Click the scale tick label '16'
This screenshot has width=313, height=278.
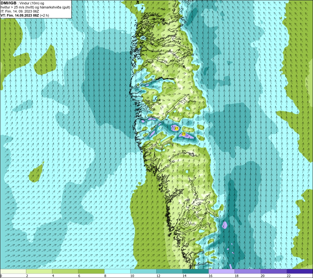210,276
